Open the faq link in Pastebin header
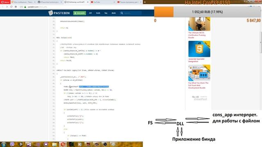This screenshot has width=262, height=147. (x=106, y=13)
